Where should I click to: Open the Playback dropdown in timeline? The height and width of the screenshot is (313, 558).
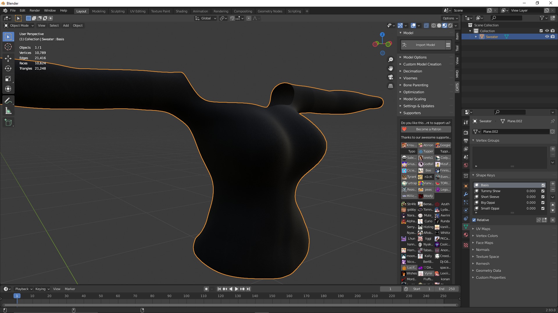24,289
